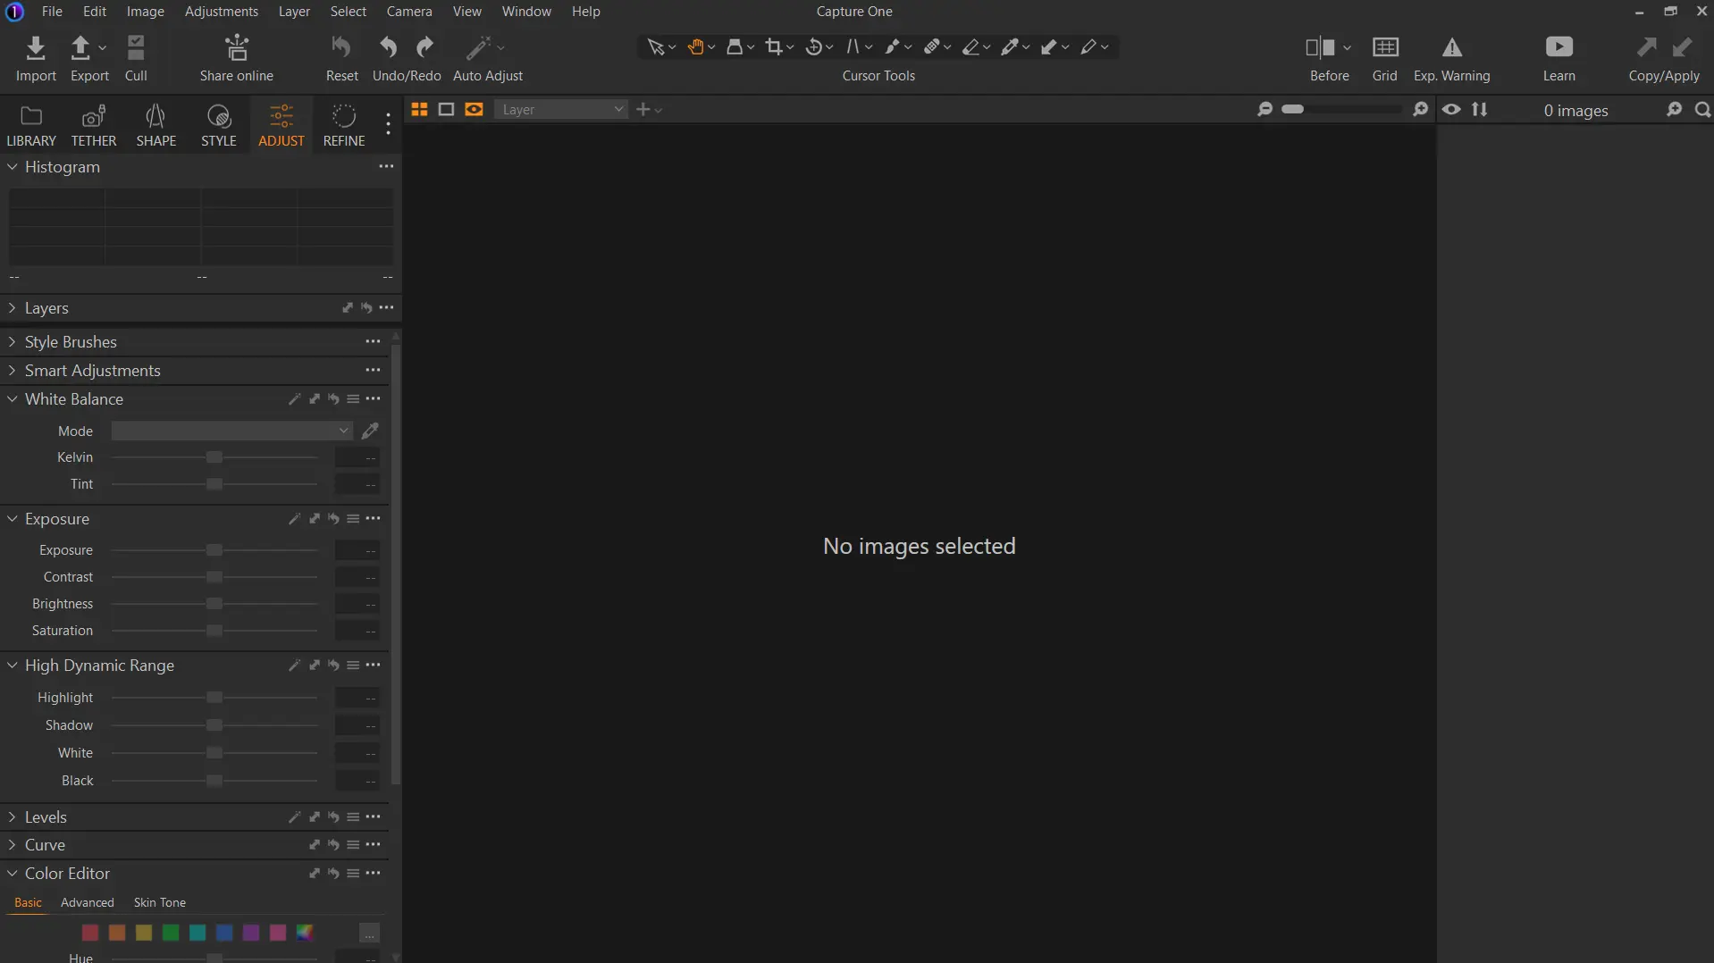The width and height of the screenshot is (1714, 963).
Task: Open White Balance Mode dropdown
Action: click(x=231, y=431)
